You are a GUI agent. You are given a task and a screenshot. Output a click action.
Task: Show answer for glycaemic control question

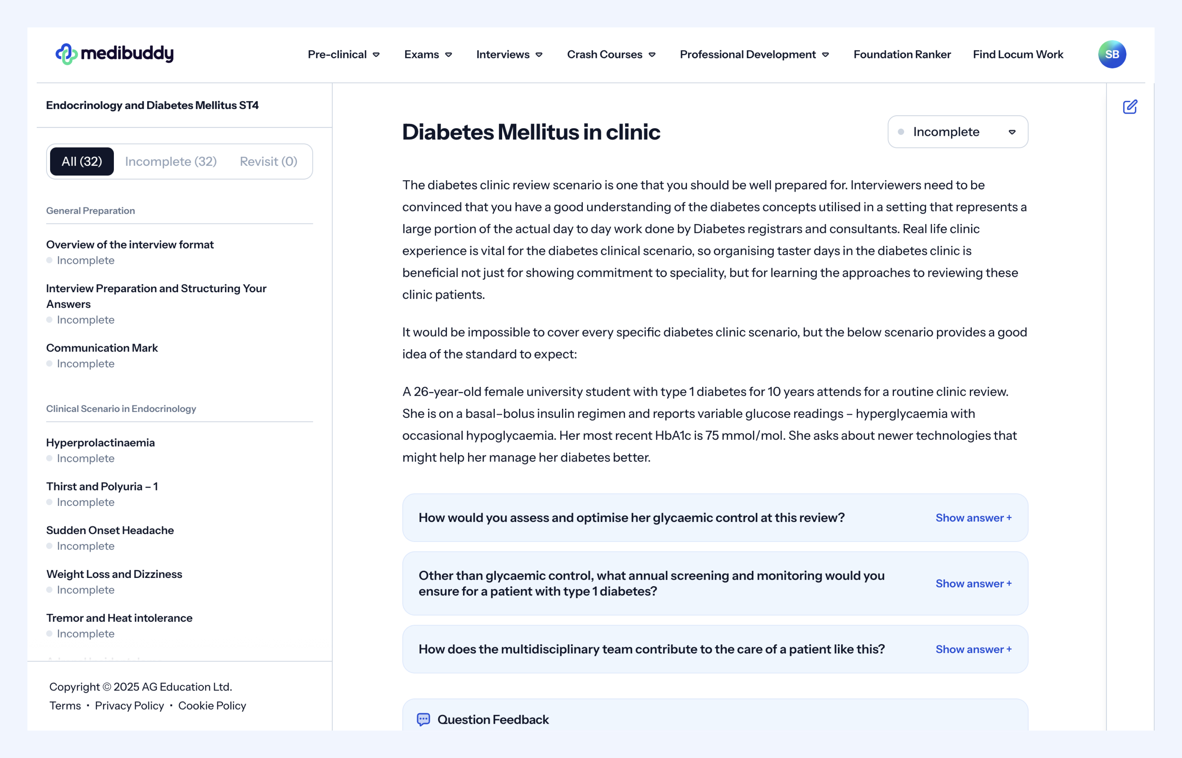(973, 518)
